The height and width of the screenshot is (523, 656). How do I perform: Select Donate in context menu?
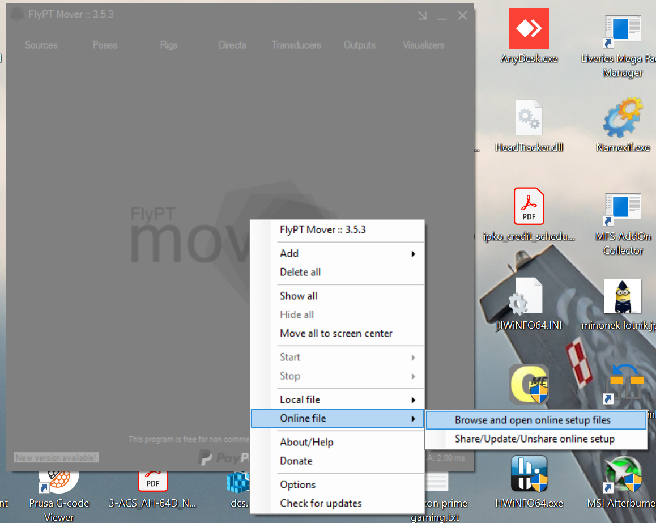coord(337,461)
